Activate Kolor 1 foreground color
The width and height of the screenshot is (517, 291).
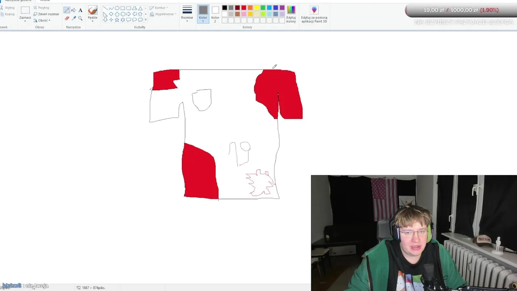pyautogui.click(x=203, y=14)
